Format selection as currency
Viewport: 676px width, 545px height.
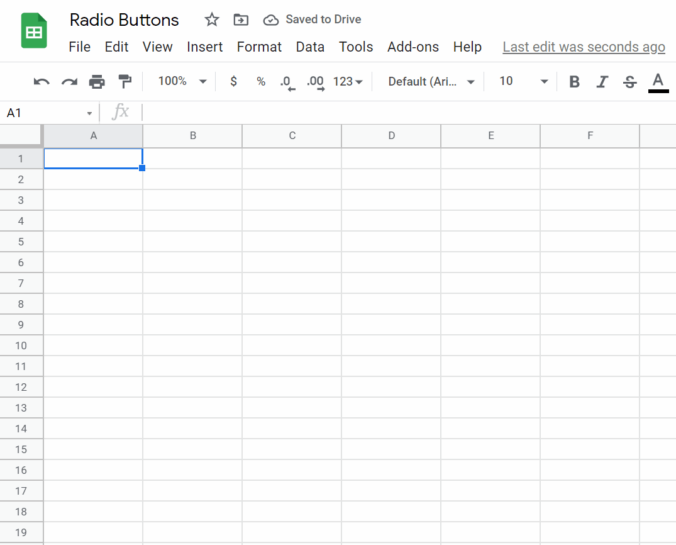coord(233,81)
